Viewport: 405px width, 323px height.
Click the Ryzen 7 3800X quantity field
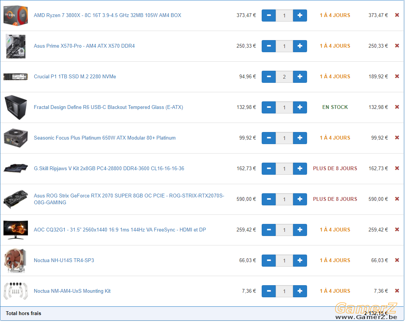(284, 16)
